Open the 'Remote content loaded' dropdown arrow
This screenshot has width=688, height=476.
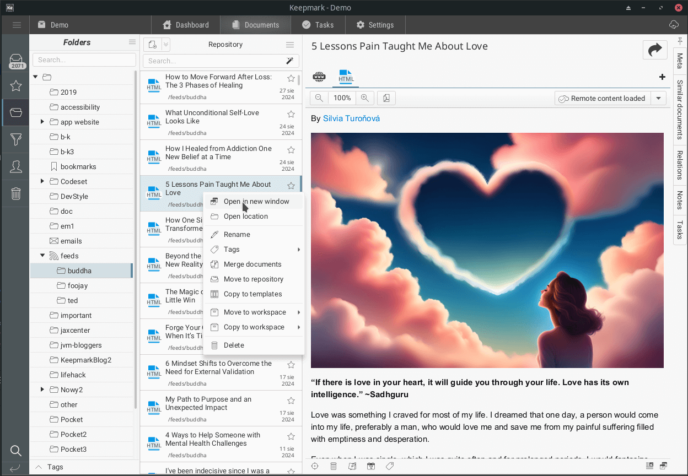coord(658,98)
